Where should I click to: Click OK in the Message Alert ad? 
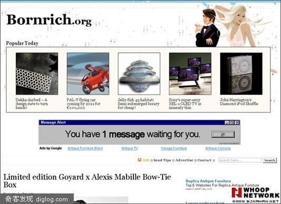pyautogui.click(x=223, y=134)
